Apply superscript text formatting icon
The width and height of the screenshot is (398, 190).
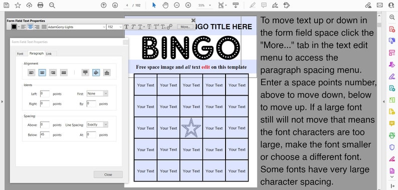(156, 27)
